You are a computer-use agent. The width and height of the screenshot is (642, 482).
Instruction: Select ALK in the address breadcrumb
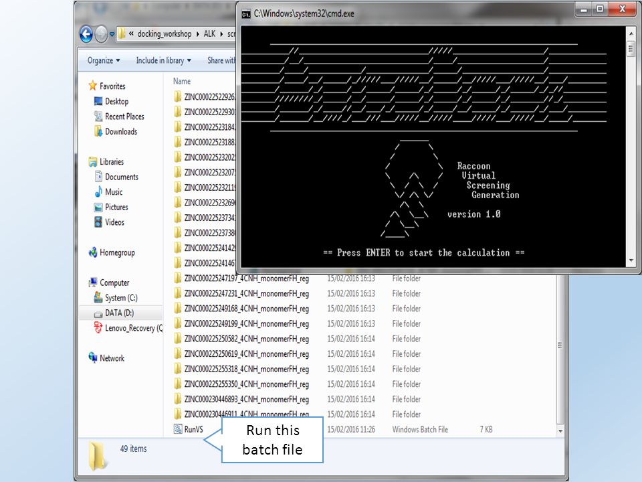(209, 34)
